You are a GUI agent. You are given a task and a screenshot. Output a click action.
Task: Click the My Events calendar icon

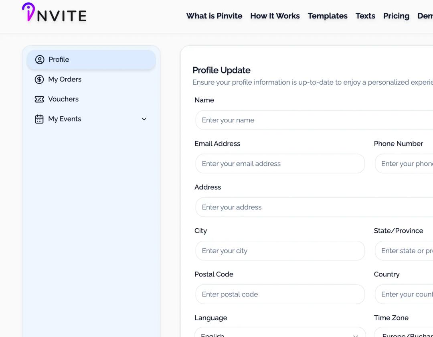tap(39, 119)
